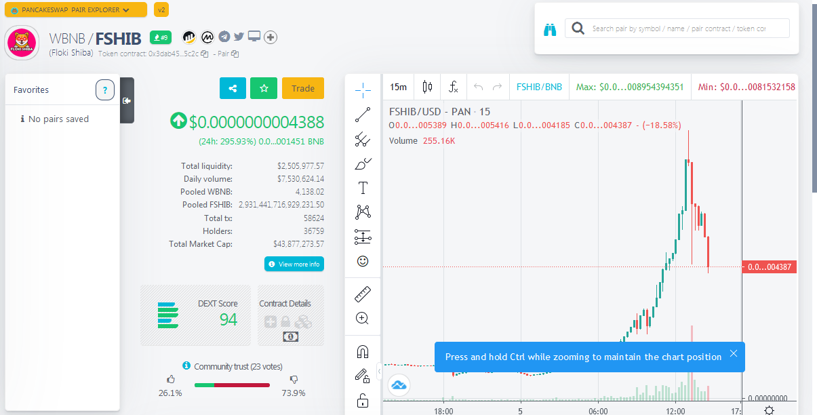Toggle stay in drawing mode pencil-lock
Viewport: 817px width, 415px height.
363,376
